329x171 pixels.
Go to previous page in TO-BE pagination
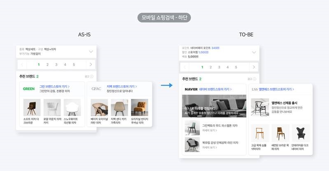coord(184,67)
